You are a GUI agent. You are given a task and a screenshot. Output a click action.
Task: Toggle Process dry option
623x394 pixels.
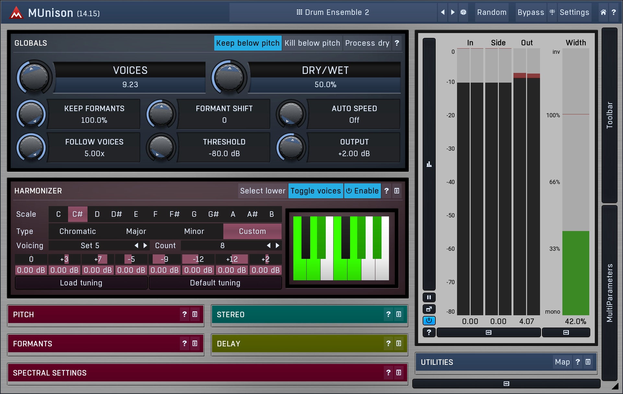pos(367,43)
